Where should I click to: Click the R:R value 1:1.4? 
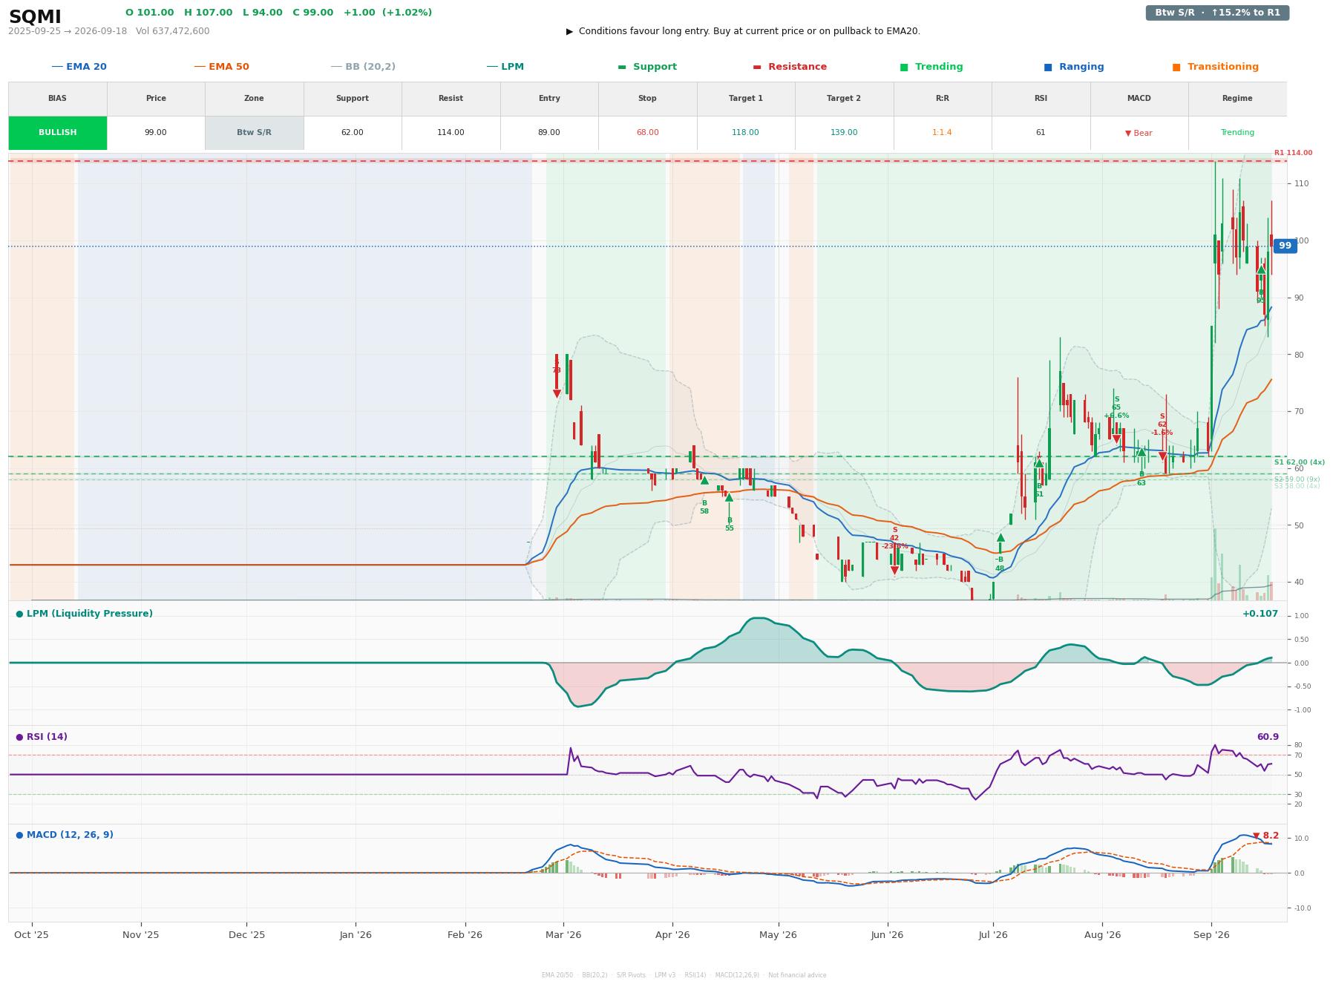pyautogui.click(x=943, y=133)
